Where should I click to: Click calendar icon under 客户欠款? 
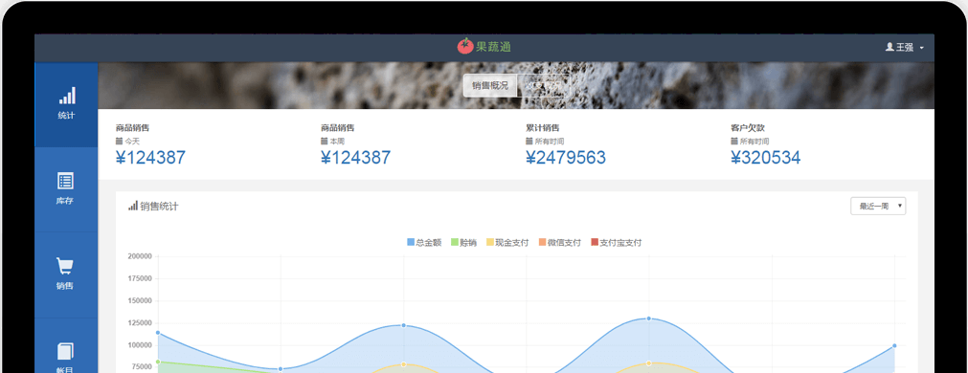(x=734, y=142)
